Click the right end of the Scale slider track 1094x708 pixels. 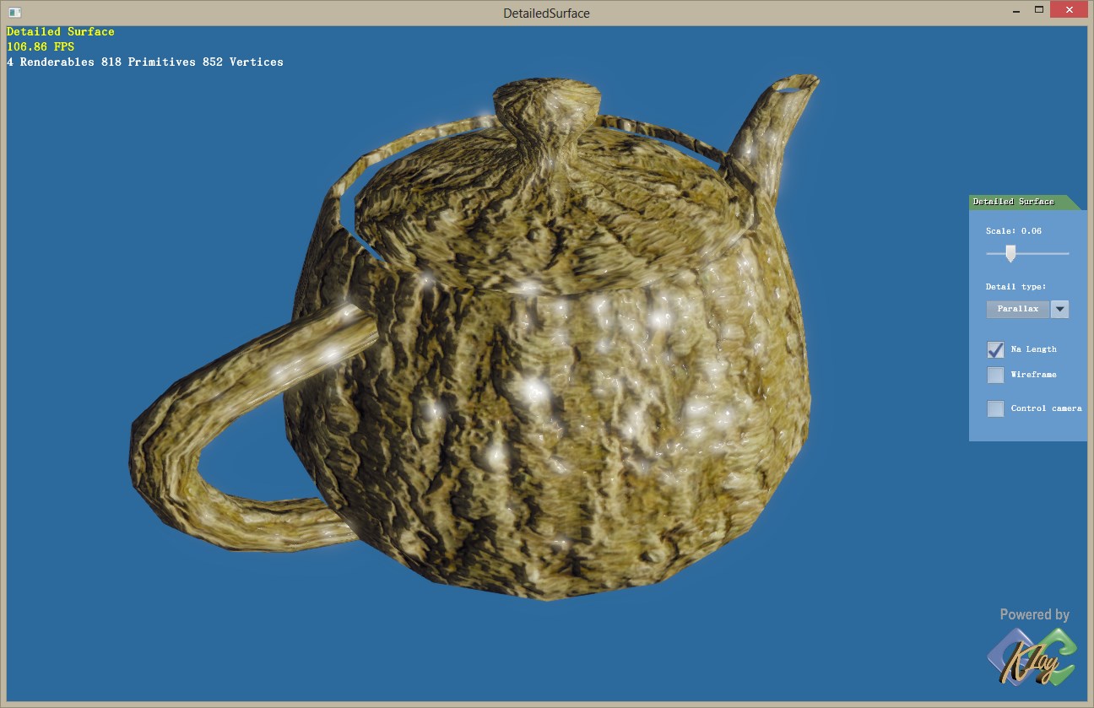point(1067,253)
